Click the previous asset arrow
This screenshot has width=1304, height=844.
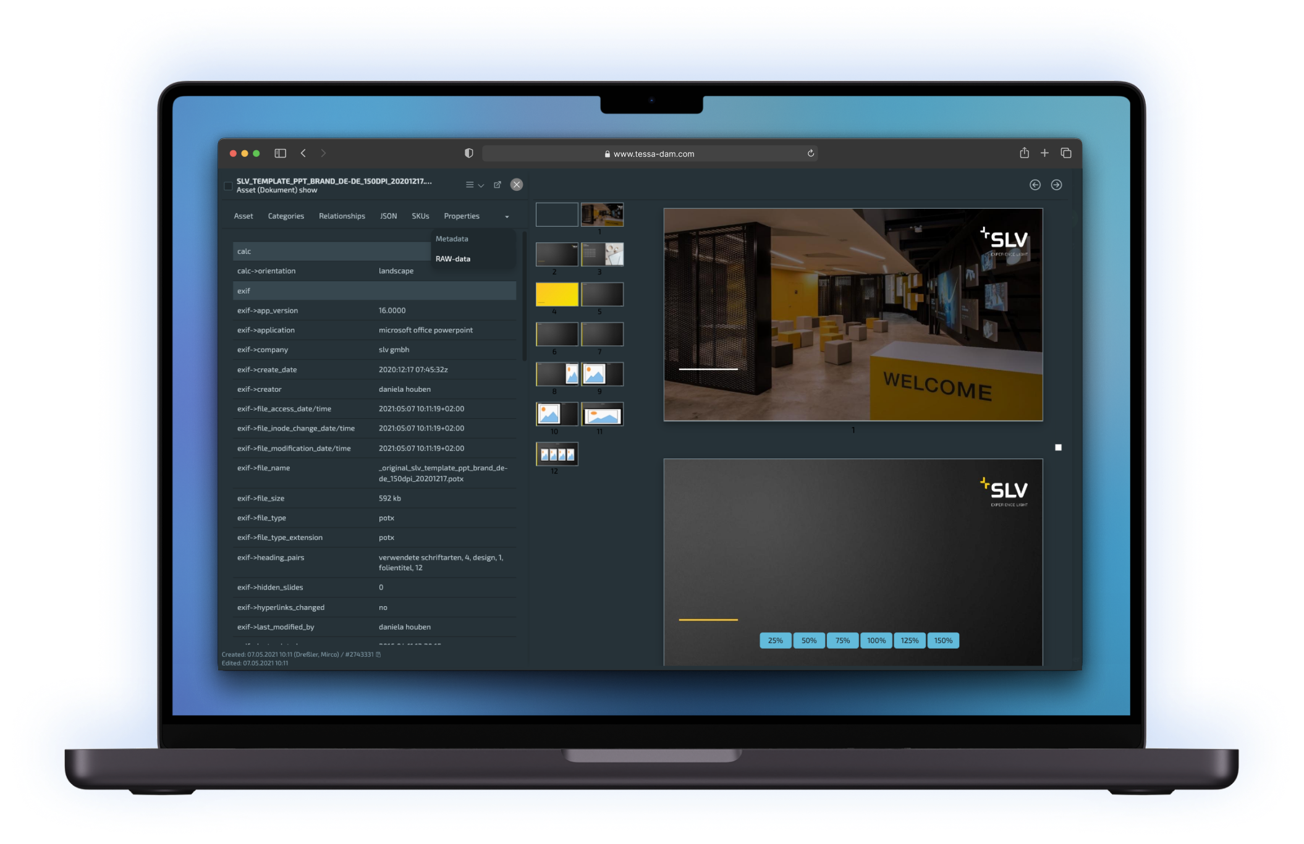pos(1035,185)
